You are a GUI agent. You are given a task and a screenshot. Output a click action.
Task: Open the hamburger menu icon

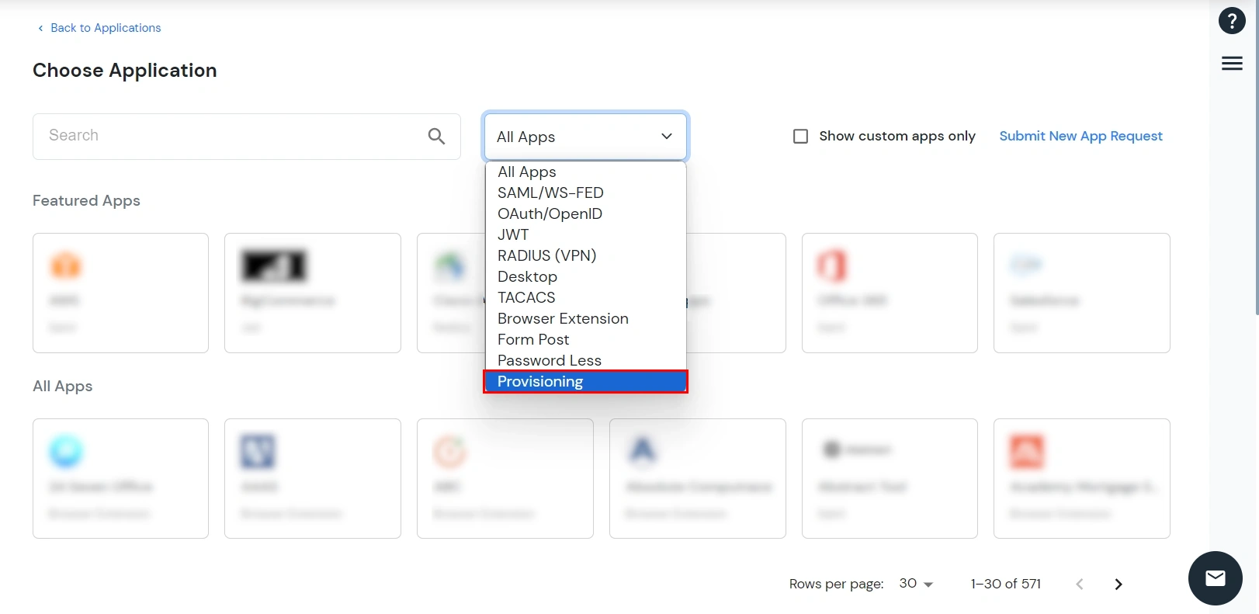1232,64
